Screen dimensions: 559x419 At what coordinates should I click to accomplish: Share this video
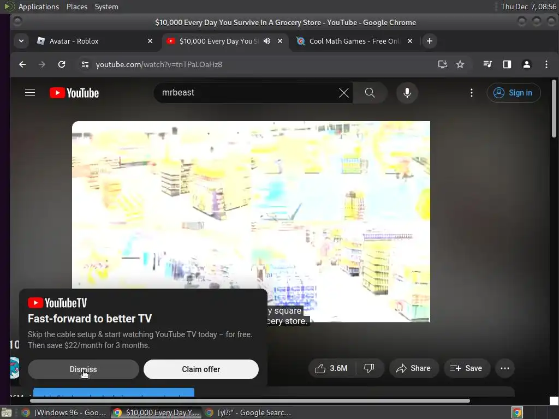[414, 368]
